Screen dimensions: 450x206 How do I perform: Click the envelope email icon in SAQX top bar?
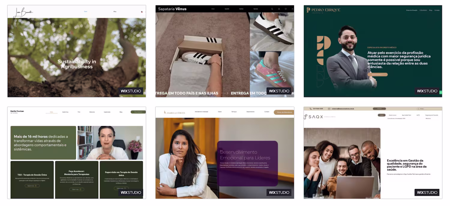[329, 109]
